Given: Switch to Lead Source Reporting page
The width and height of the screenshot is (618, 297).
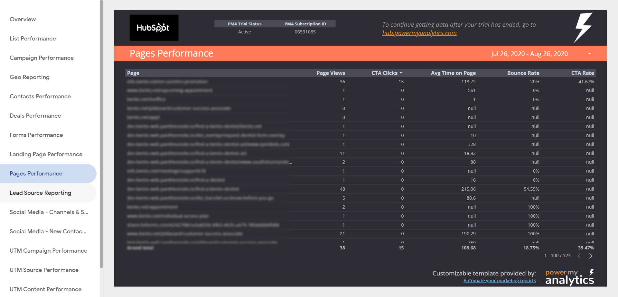Looking at the screenshot, I should 40,193.
